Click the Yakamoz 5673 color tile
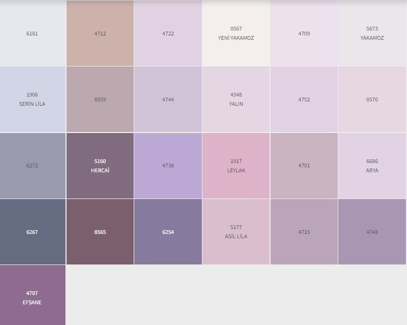Screen dimensions: 407x325 tap(372, 33)
